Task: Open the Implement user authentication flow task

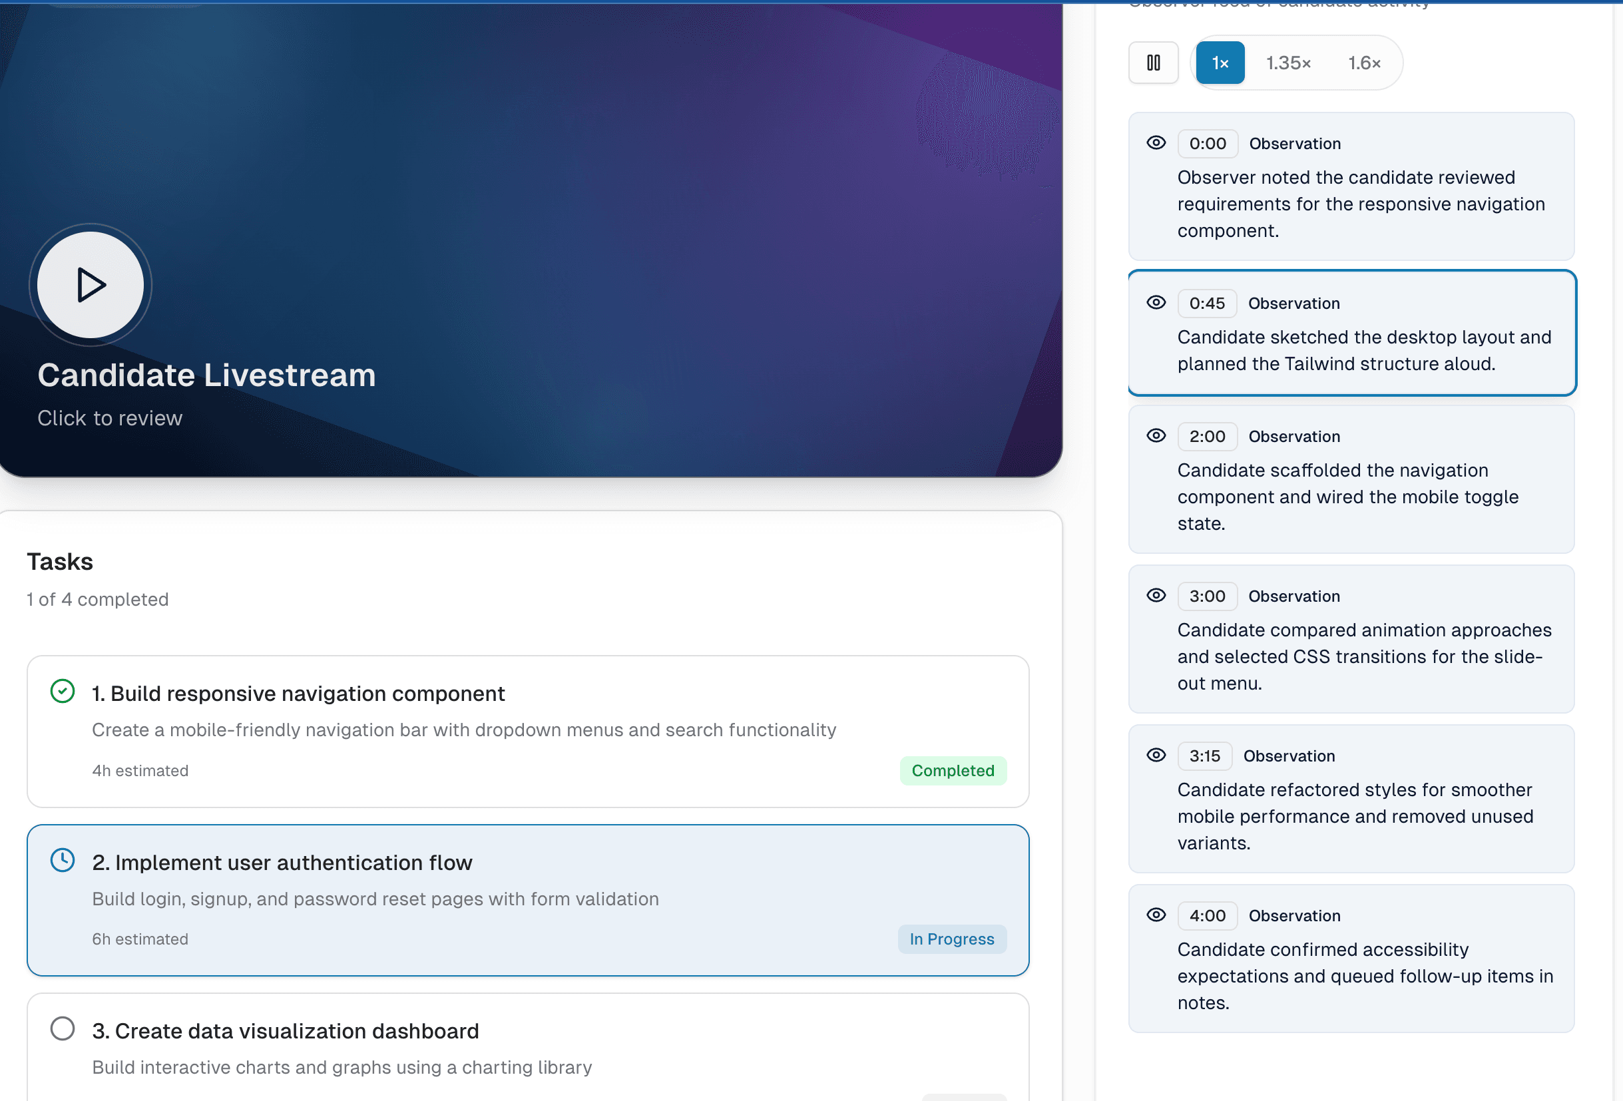Action: click(x=282, y=863)
